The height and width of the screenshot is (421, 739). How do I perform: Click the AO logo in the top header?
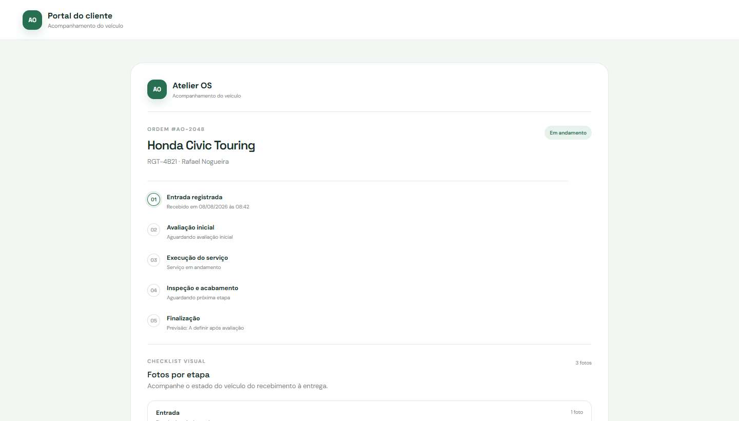[32, 20]
